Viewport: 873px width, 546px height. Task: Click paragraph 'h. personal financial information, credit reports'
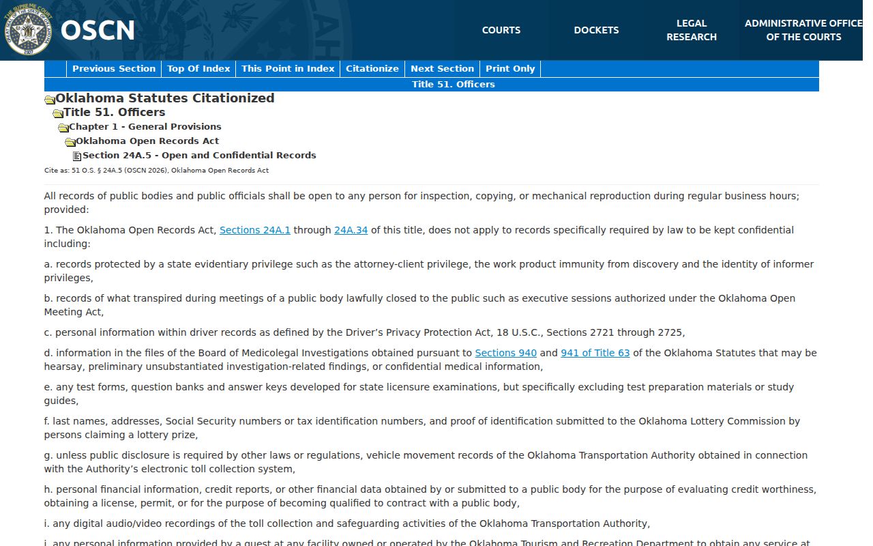[x=430, y=496]
